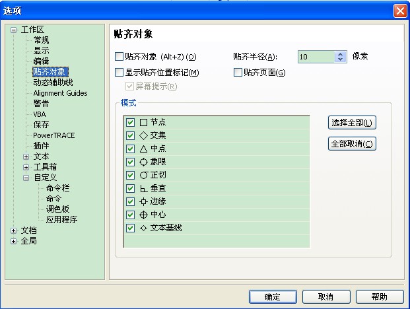Uncheck the 交集 mode checkbox
Viewport: 410px width, 309px height.
[130, 135]
